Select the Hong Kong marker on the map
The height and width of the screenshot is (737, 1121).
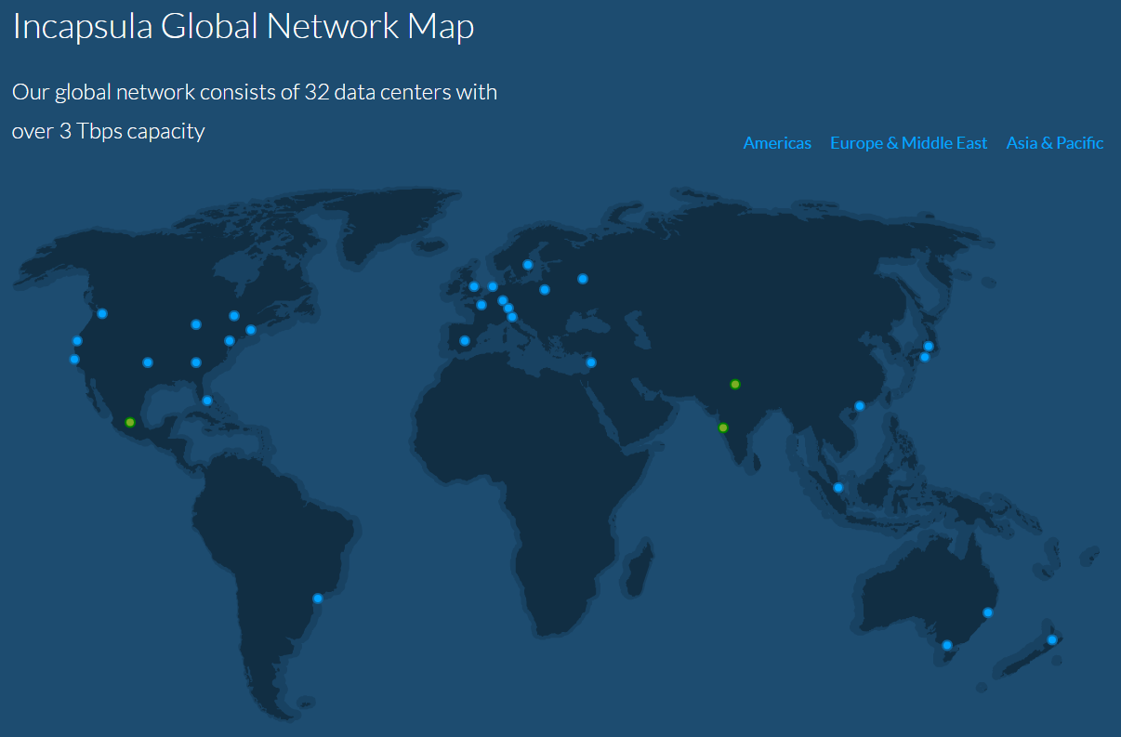[x=860, y=406]
